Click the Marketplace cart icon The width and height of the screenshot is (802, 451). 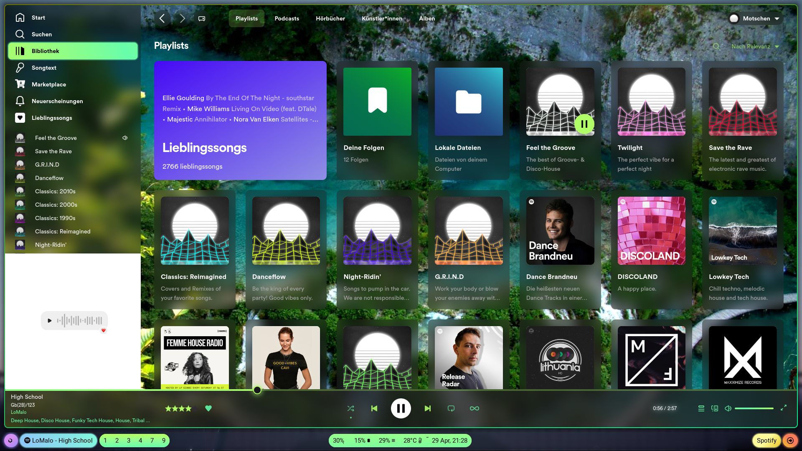[20, 84]
